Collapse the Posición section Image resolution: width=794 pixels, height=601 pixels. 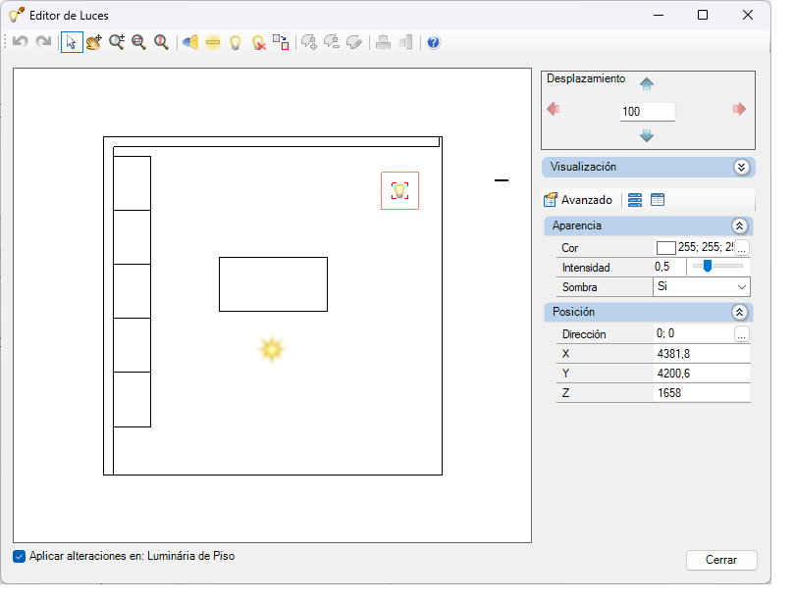click(x=739, y=312)
